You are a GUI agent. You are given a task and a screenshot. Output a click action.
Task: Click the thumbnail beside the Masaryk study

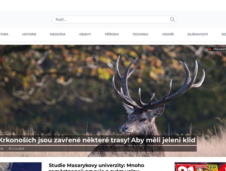coord(21,167)
